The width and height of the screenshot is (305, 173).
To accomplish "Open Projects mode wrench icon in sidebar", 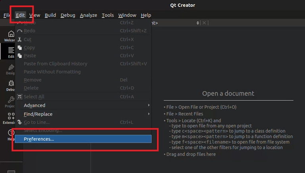I will [x=11, y=102].
